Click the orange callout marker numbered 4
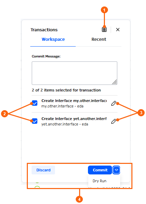This screenshot has height=204, width=146. click(79, 199)
